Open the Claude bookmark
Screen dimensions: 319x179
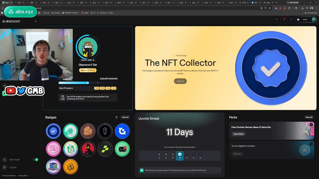[85, 13]
